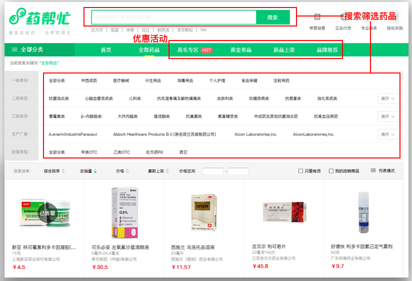The width and height of the screenshot is (412, 281).
Task: Filter by 皮肤科类 subcategory
Action: pos(225,98)
